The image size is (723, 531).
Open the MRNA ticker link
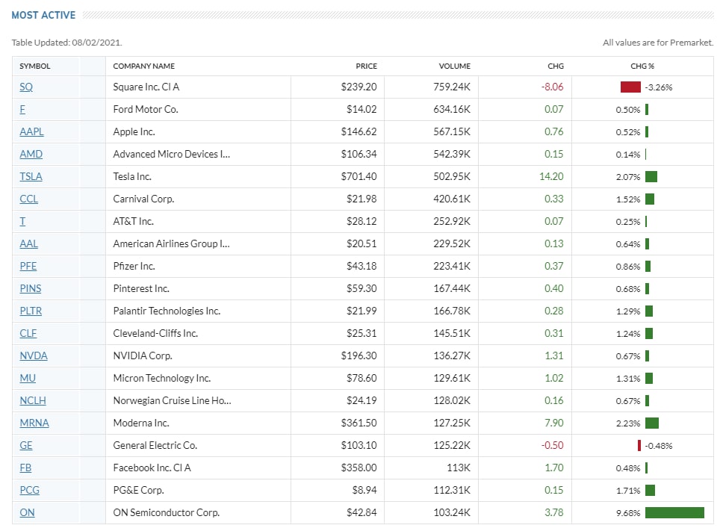(x=34, y=423)
